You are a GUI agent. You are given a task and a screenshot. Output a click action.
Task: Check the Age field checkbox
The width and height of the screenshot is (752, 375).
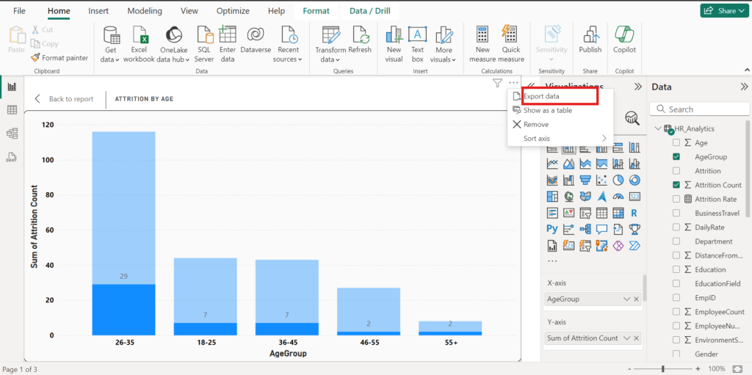(676, 143)
